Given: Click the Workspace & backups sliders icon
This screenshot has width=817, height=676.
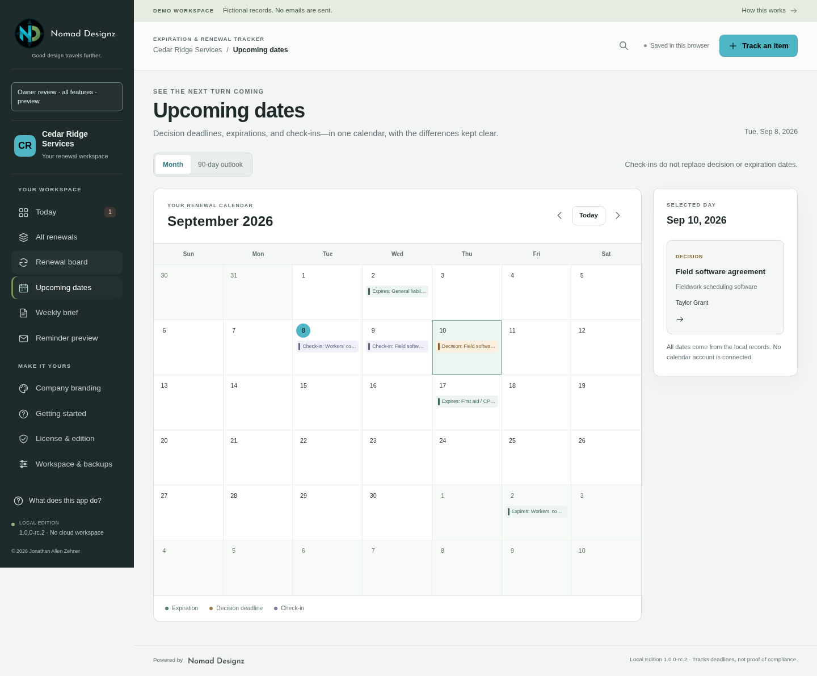Looking at the screenshot, I should (x=23, y=464).
